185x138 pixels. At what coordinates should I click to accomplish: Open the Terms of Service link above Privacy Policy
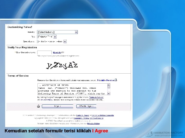96,97
